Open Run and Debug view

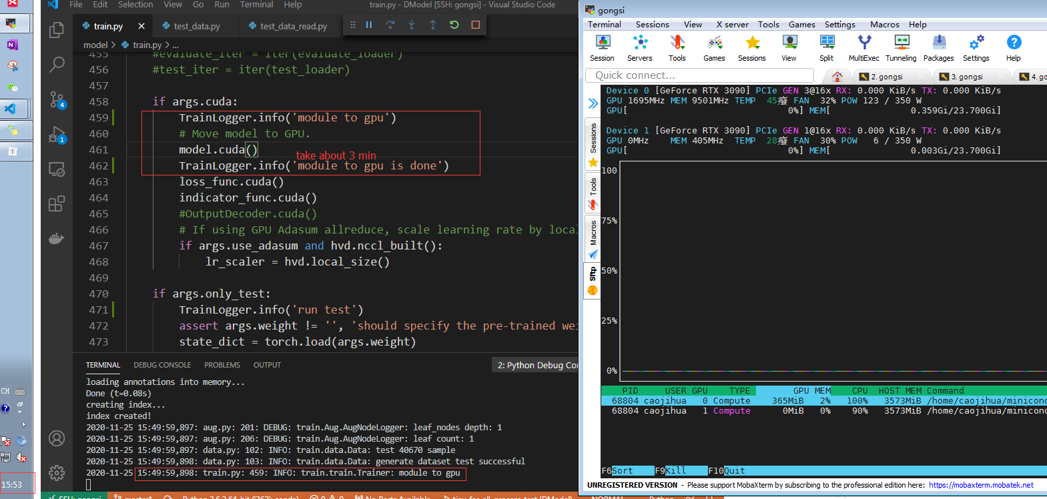(57, 135)
